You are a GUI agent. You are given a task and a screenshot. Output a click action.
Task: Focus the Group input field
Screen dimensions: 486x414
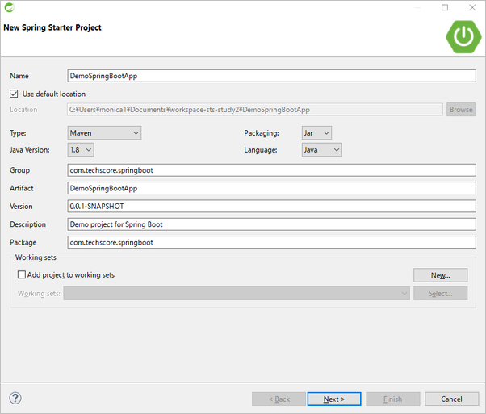point(272,170)
